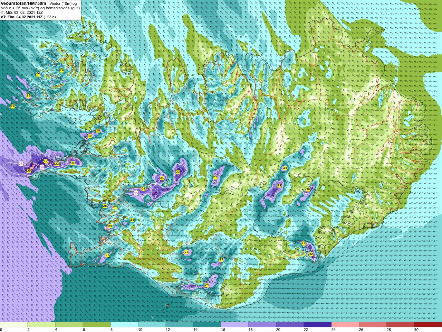Click the light cyan 8–10 m/s legend swatch

click(124, 325)
